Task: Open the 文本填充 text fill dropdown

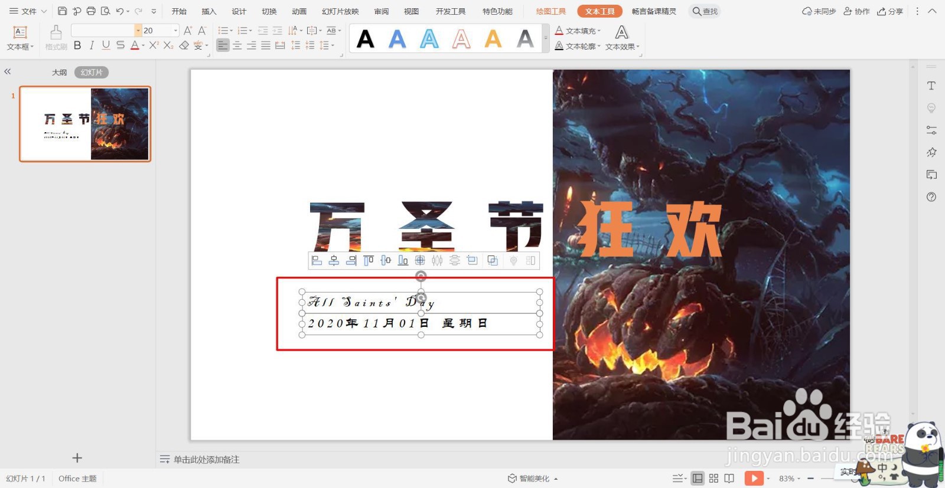Action: tap(578, 31)
